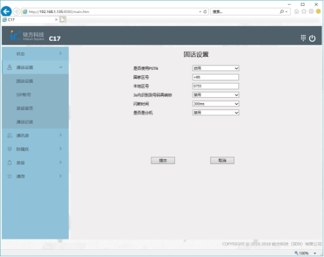Image resolution: width=324 pixels, height=257 pixels.
Task: Expand the 状态 sidebar section
Action: [36, 54]
